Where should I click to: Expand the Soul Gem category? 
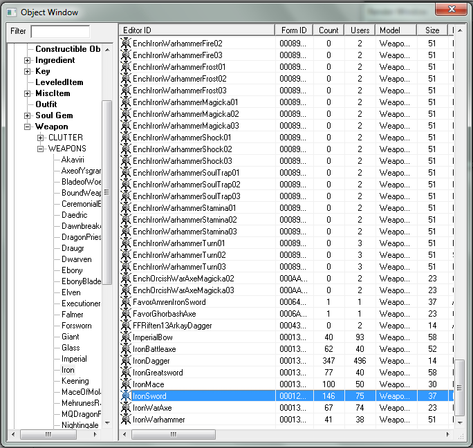(28, 115)
